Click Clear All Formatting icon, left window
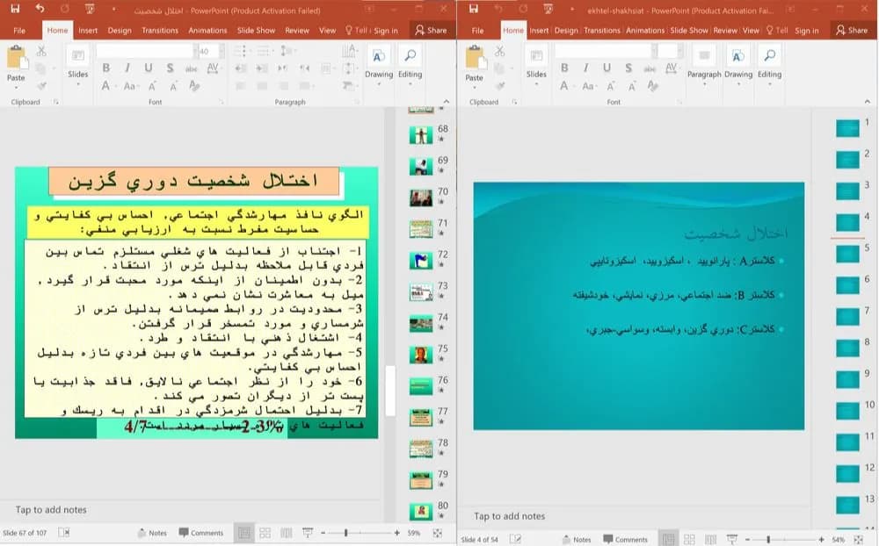879x546 pixels. tap(194, 86)
